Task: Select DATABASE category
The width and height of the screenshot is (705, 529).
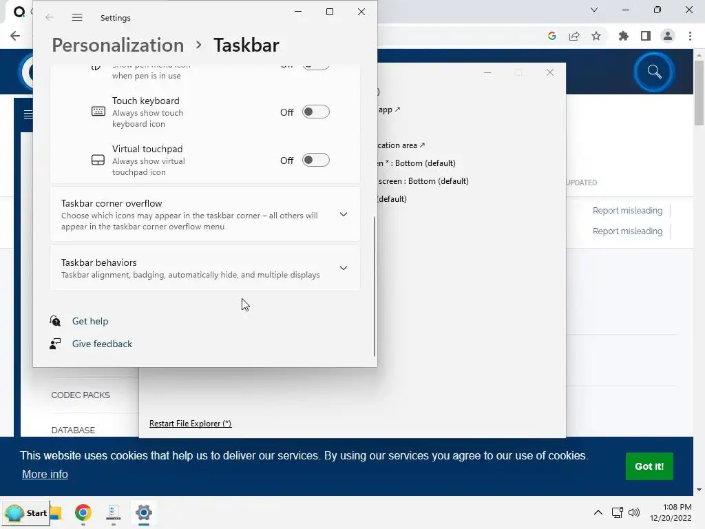Action: point(73,430)
